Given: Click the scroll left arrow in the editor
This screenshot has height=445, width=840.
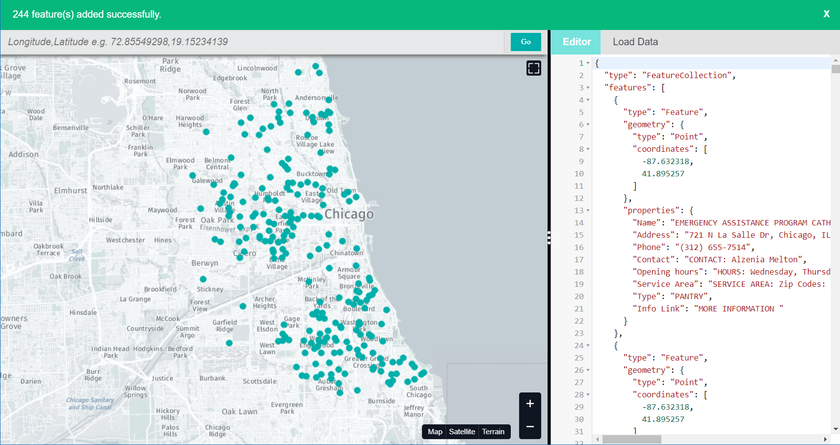Looking at the screenshot, I should [597, 439].
